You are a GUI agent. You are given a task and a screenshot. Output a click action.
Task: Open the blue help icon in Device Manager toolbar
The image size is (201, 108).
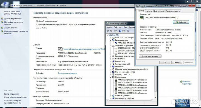pos(120,31)
